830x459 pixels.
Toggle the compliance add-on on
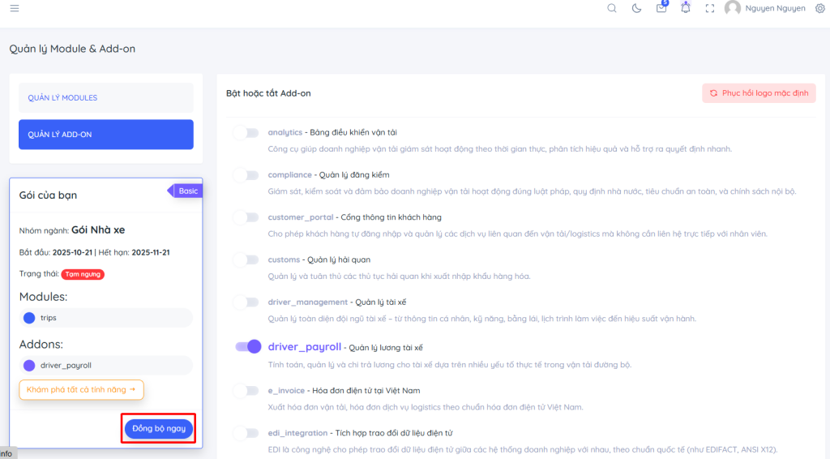point(246,175)
